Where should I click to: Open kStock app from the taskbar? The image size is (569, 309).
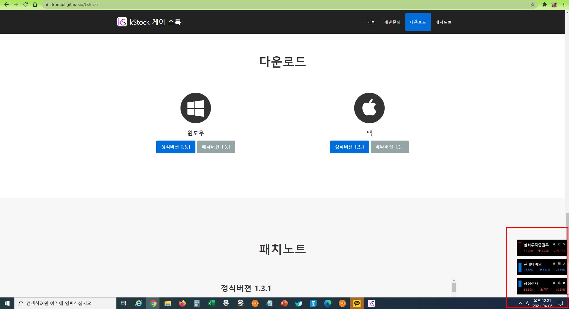(371, 303)
